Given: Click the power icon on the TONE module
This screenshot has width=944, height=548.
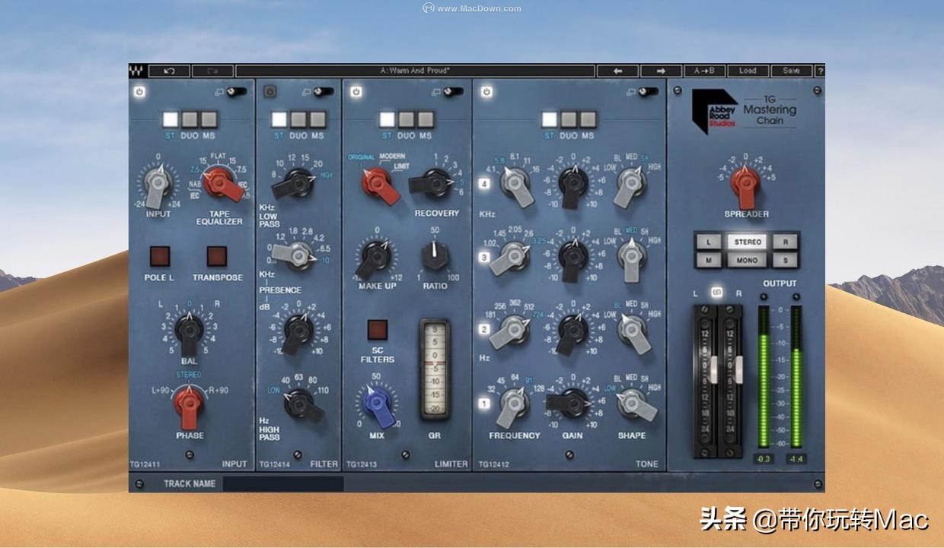Looking at the screenshot, I should point(486,91).
